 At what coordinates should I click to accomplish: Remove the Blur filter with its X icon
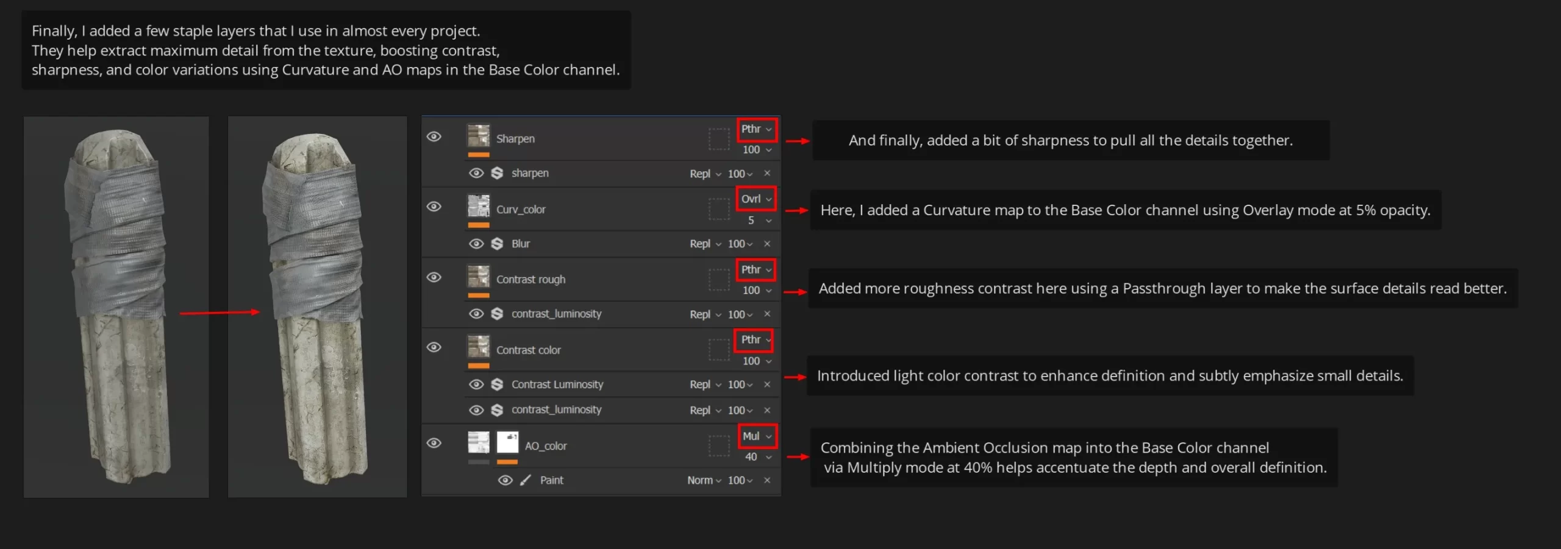click(767, 244)
